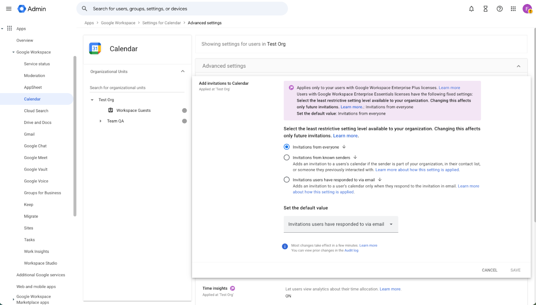Click the status dot beside Workspace Guests
The image size is (536, 305).
coord(184,111)
